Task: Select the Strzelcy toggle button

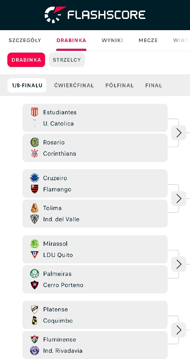Action: coord(67,60)
